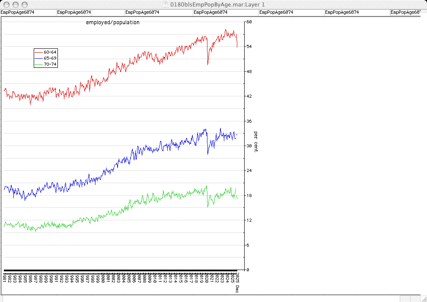This screenshot has width=427, height=302.
Task: Click the window resize grip in the corner
Action: (x=423, y=299)
